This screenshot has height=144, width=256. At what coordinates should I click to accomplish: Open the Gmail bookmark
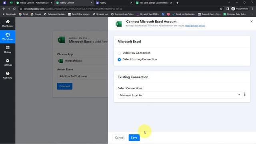[24, 14]
